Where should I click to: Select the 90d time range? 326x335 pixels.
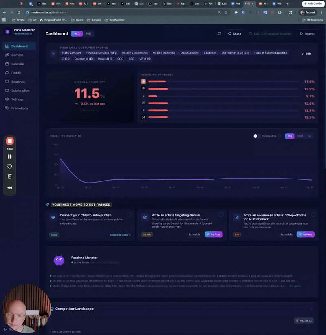(x=290, y=136)
